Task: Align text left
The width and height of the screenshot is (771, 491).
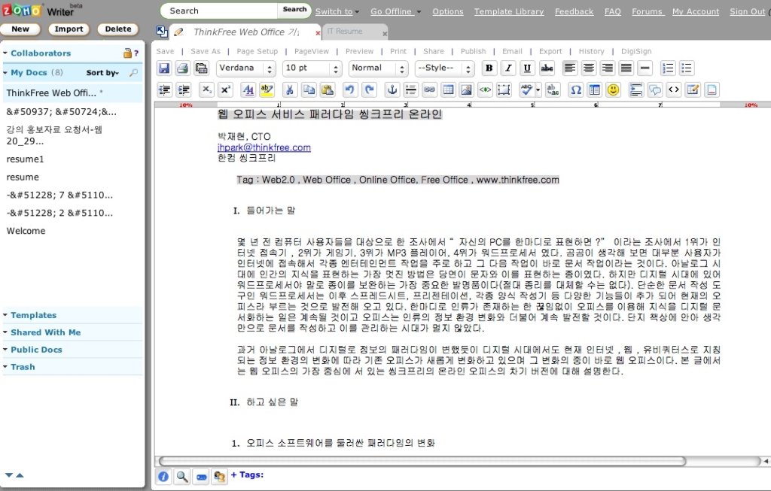Action: click(x=570, y=68)
